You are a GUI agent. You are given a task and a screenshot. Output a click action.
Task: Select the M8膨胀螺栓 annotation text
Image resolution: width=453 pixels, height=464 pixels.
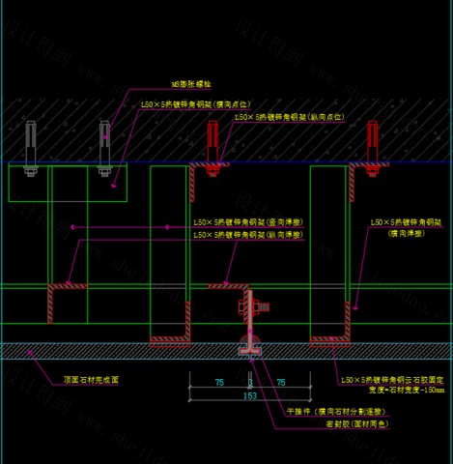click(x=191, y=84)
